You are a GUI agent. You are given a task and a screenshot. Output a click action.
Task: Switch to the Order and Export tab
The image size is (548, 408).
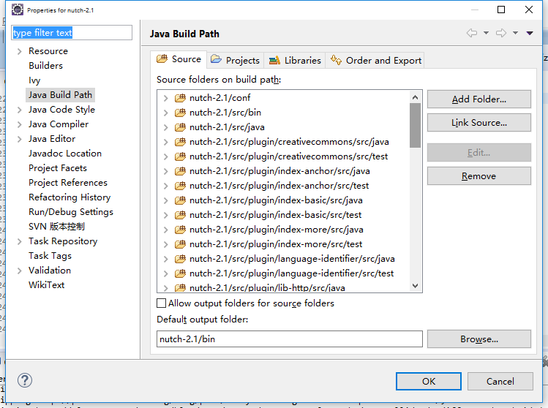tap(375, 60)
